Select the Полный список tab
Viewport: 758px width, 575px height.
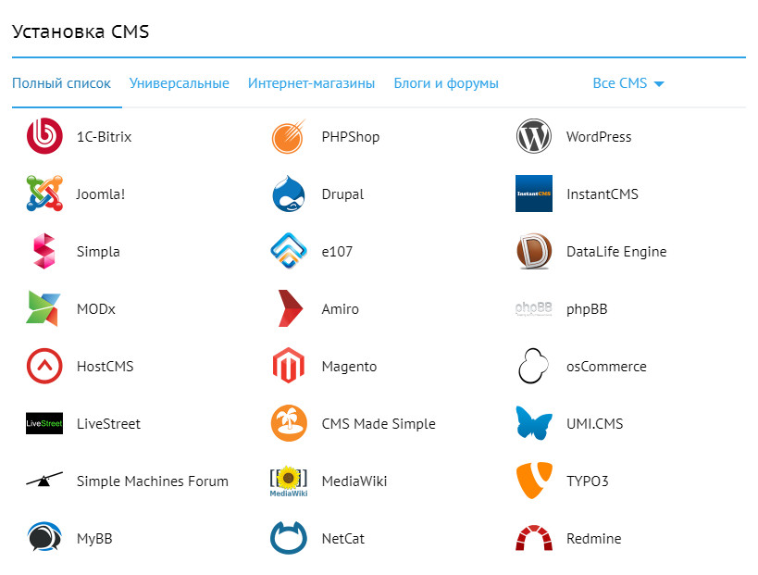coord(61,83)
